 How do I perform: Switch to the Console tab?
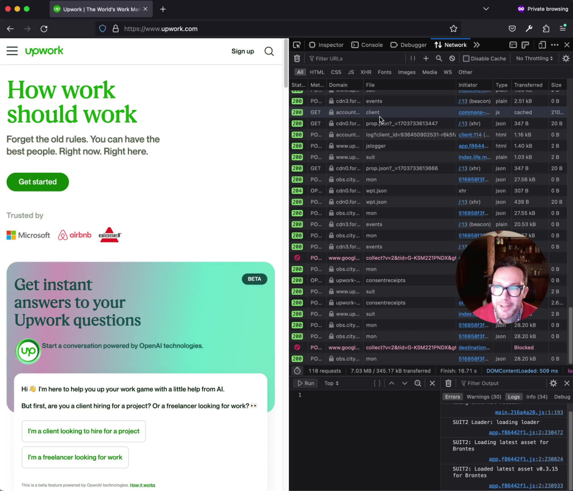(x=367, y=45)
